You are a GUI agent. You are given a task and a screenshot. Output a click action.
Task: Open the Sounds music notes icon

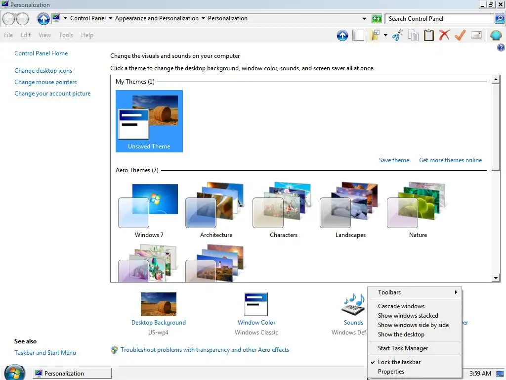(x=353, y=304)
